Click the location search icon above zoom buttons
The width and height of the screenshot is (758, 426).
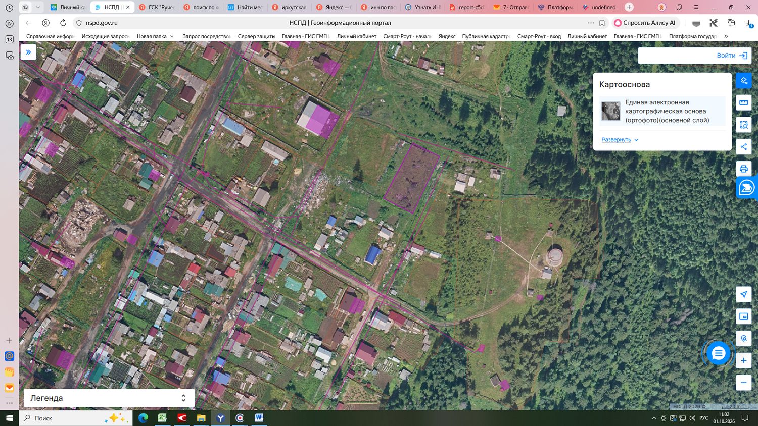click(744, 338)
